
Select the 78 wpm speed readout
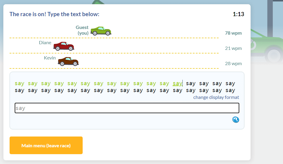[x=233, y=33]
